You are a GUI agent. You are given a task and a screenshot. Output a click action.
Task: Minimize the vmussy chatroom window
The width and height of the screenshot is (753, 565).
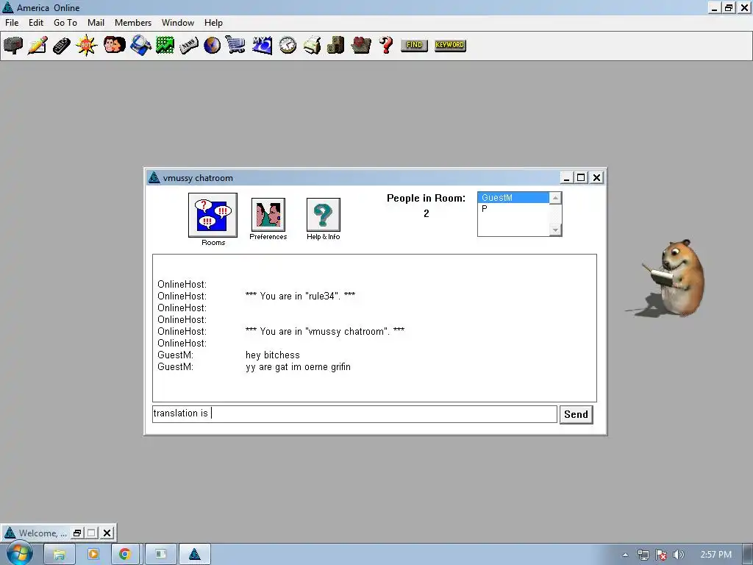click(566, 178)
